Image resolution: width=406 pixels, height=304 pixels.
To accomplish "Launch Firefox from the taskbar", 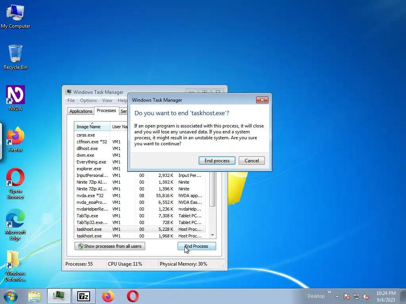I will [108, 296].
